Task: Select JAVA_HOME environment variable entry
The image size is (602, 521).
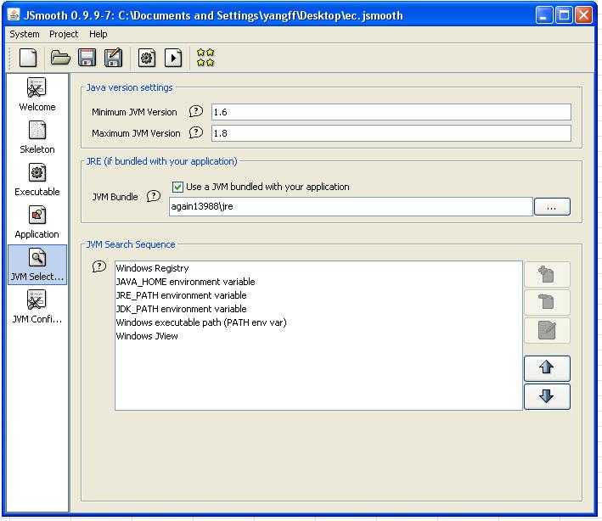Action: [318, 282]
